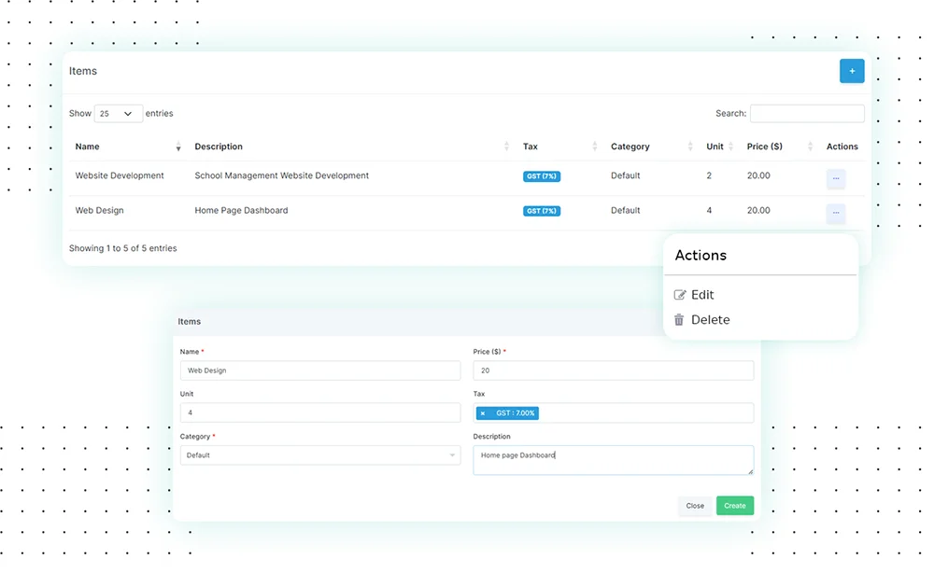Focus the Name field containing Web Design
Image resolution: width=934 pixels, height=573 pixels.
point(319,370)
